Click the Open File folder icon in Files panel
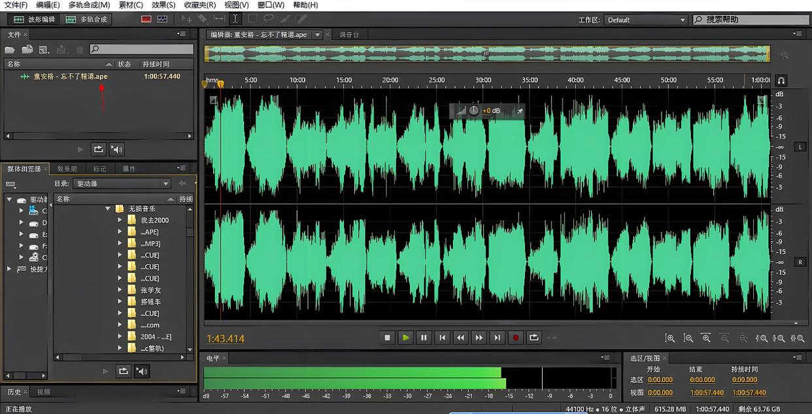The image size is (812, 414). click(x=11, y=50)
